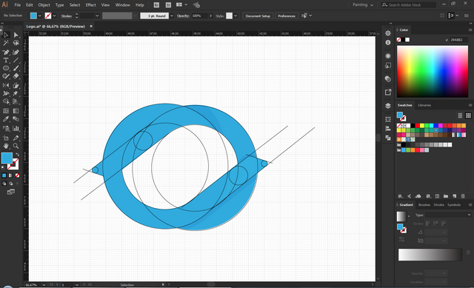Screen dimensions: 474x288
Task: Open the Layers panel icon in dock
Action: (x=388, y=106)
